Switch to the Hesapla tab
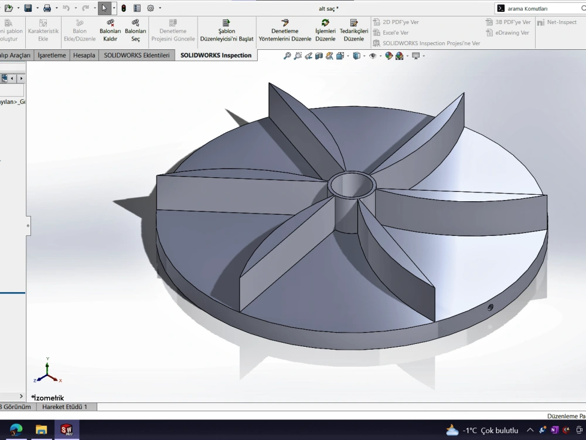This screenshot has height=440, width=586. point(84,55)
